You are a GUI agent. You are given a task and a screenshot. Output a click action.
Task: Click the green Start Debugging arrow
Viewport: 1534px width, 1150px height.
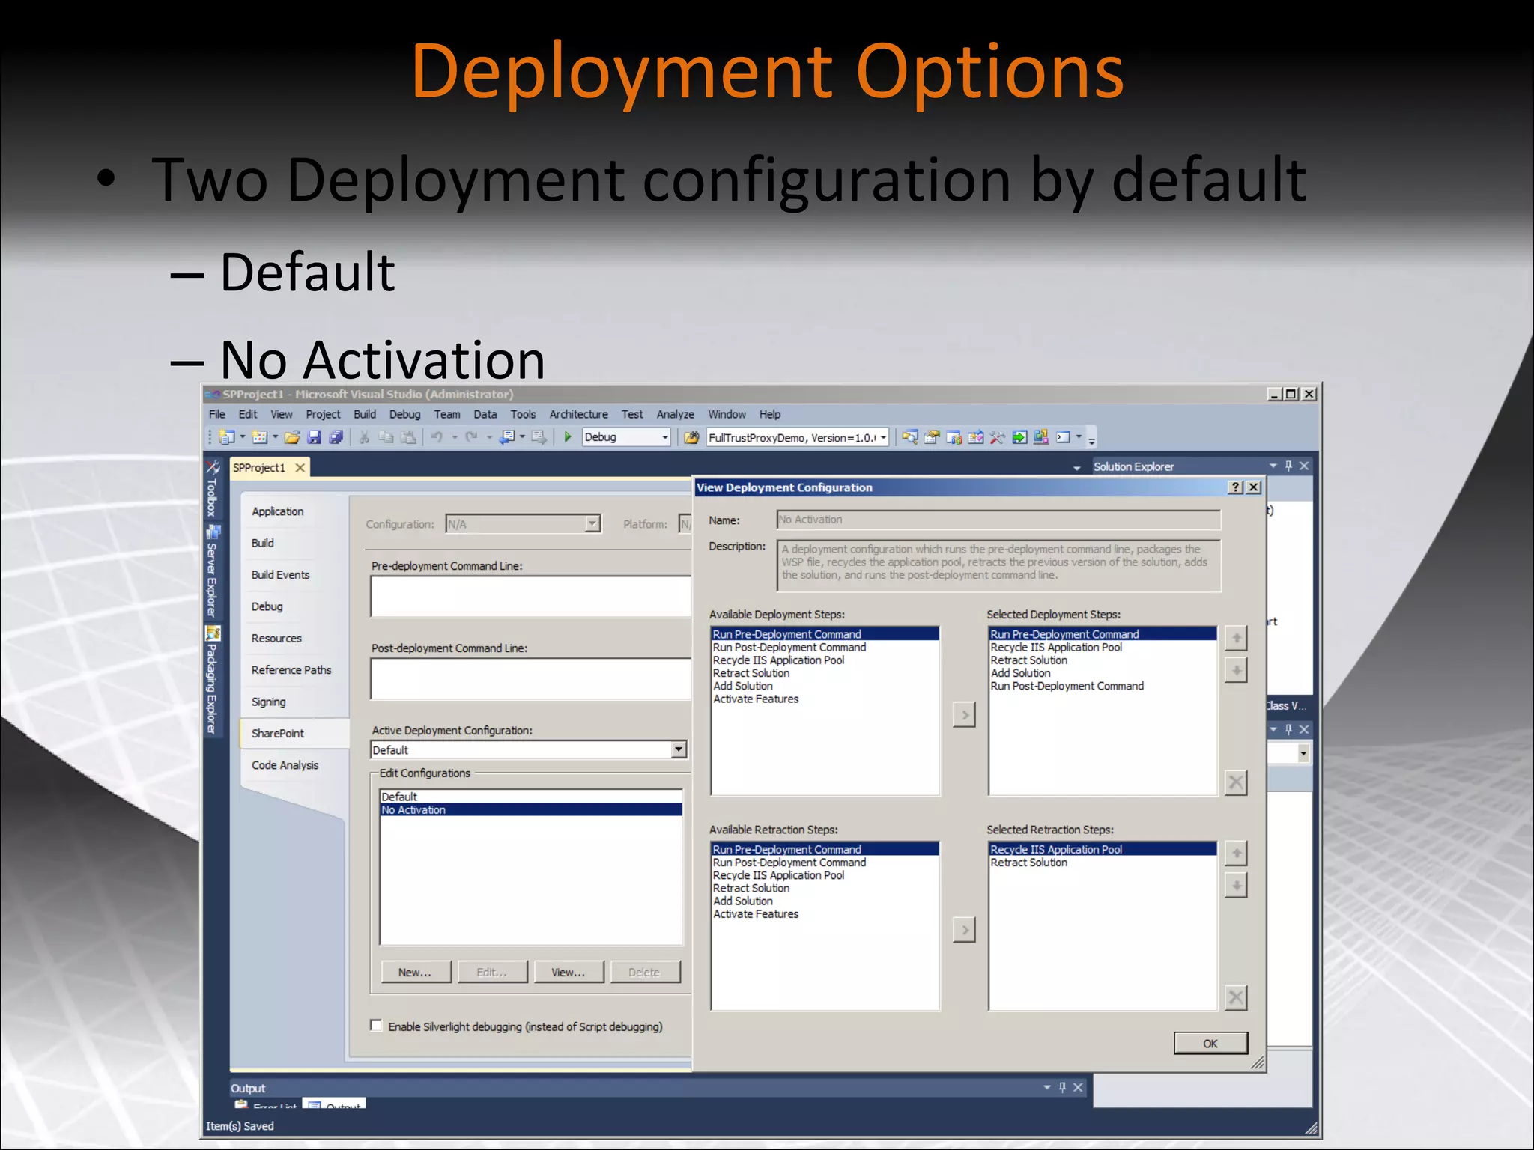pyautogui.click(x=568, y=437)
